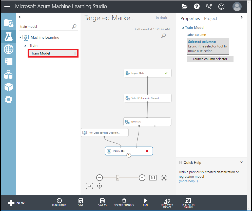
Task: Click the canvas zoom slider handle
Action: tap(118, 178)
